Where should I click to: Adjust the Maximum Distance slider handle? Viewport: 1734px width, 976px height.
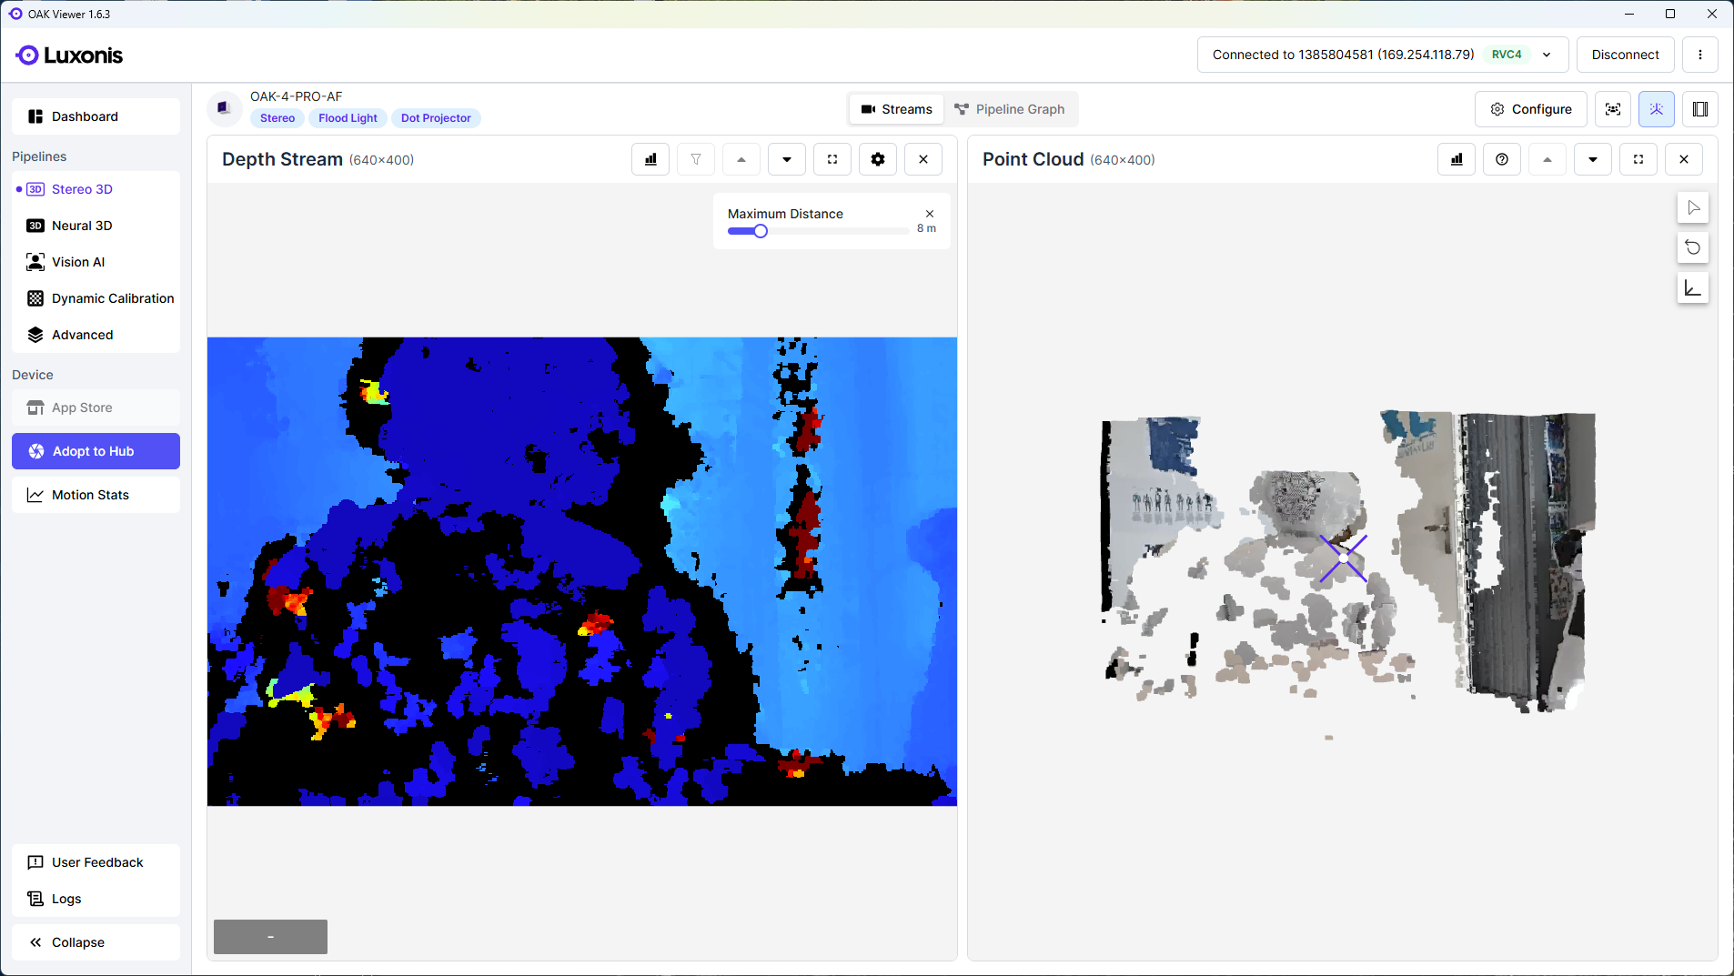click(x=761, y=231)
